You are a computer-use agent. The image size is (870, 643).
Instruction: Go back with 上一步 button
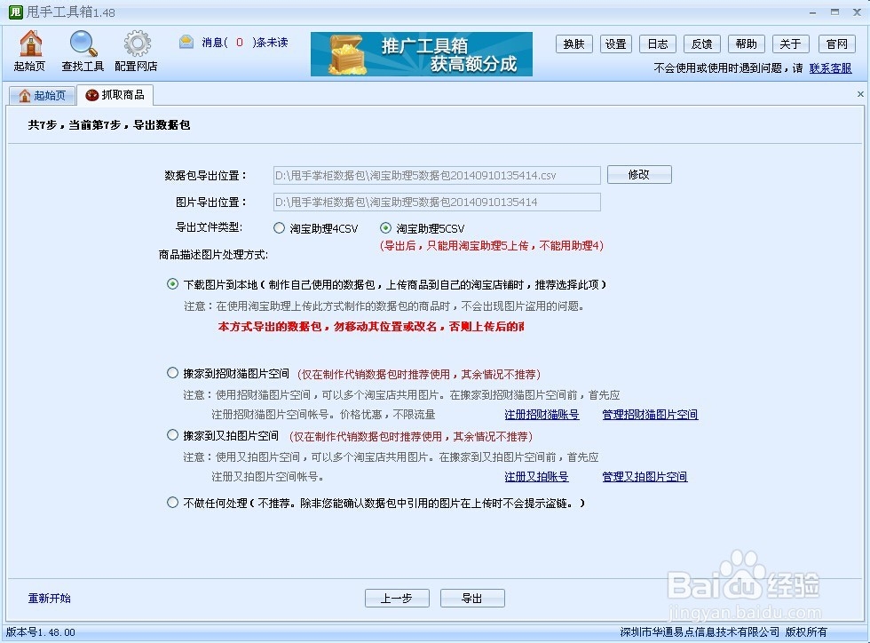(397, 598)
